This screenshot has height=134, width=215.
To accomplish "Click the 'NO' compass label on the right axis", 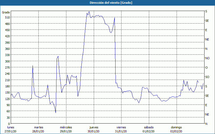I will click(x=207, y=58).
